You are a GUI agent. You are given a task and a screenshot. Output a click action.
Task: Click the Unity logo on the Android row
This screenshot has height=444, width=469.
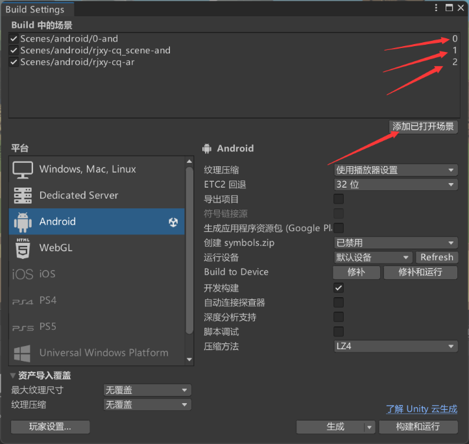[x=173, y=222]
